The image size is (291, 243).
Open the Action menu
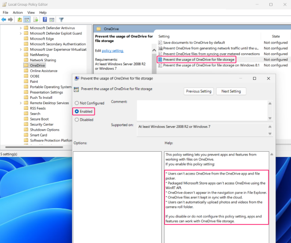pos(18,12)
